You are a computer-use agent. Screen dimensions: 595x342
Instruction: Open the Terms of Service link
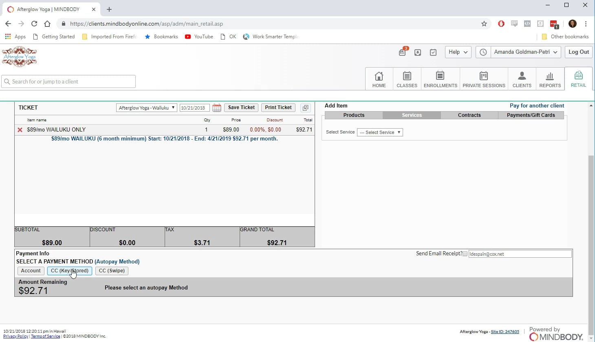coord(45,336)
